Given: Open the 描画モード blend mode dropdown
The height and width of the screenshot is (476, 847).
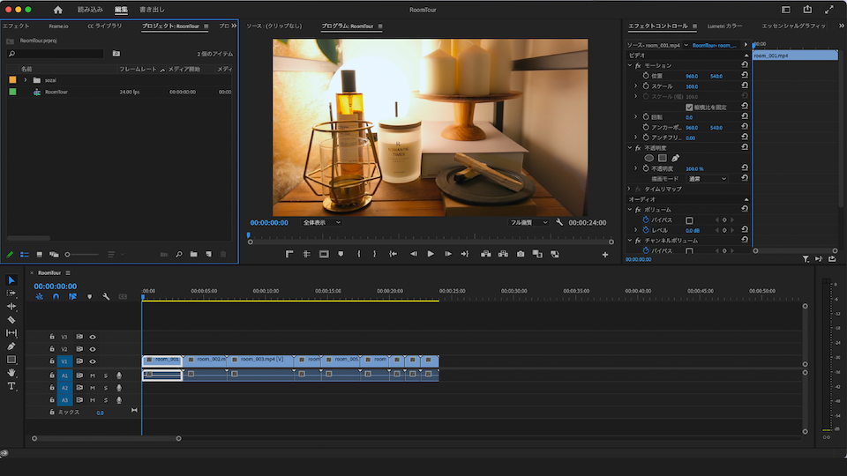Looking at the screenshot, I should click(x=708, y=178).
